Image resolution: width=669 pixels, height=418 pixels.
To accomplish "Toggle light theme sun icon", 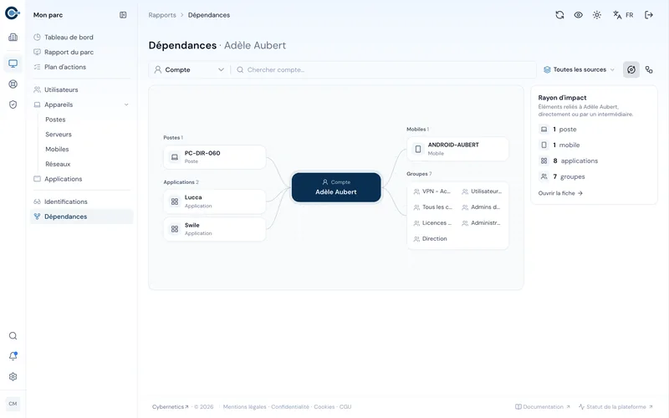I will point(597,15).
